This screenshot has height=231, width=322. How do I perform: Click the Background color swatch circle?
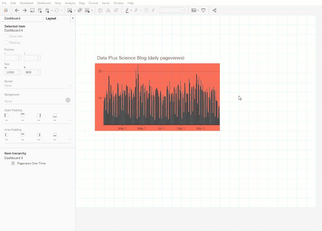(x=68, y=100)
